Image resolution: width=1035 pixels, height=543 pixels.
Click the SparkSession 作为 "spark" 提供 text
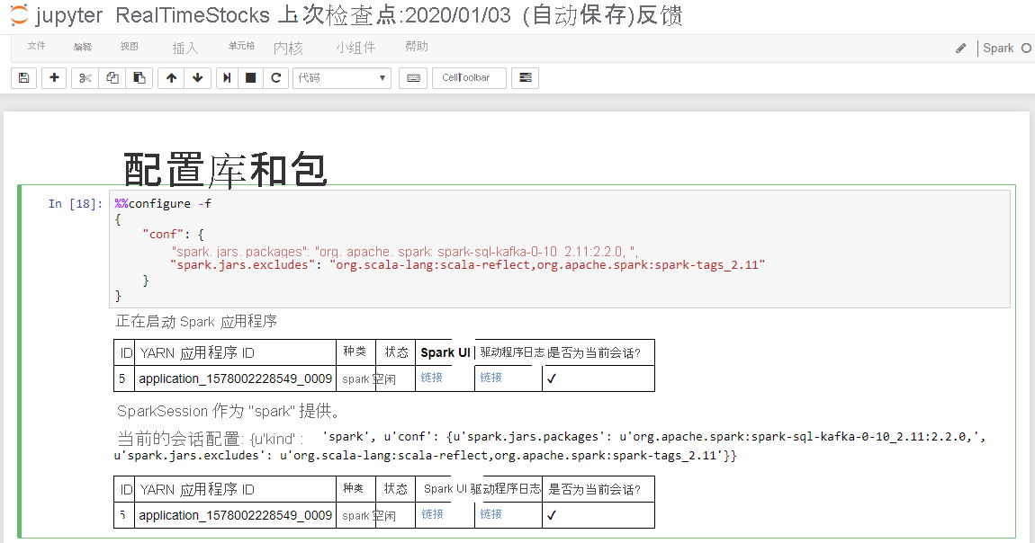pyautogui.click(x=229, y=411)
